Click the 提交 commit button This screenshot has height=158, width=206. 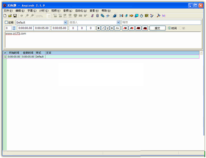(x=157, y=28)
